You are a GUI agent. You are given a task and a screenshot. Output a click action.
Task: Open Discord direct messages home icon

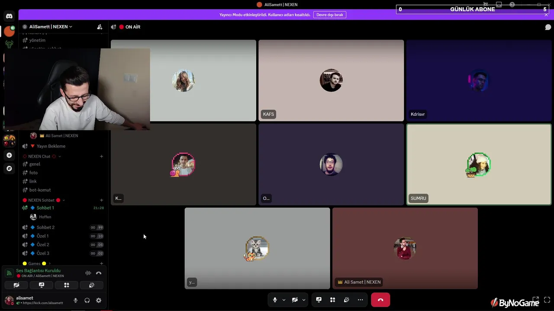(x=9, y=16)
